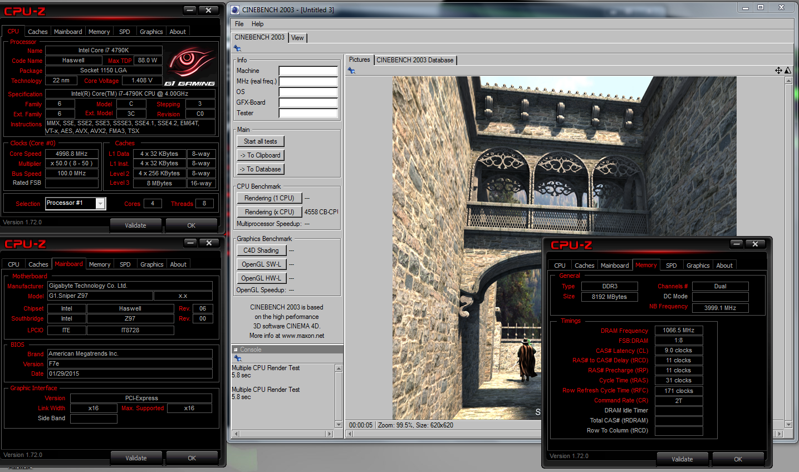
Task: Click 'Intel Core i7 4790K' name field
Action: coord(104,50)
